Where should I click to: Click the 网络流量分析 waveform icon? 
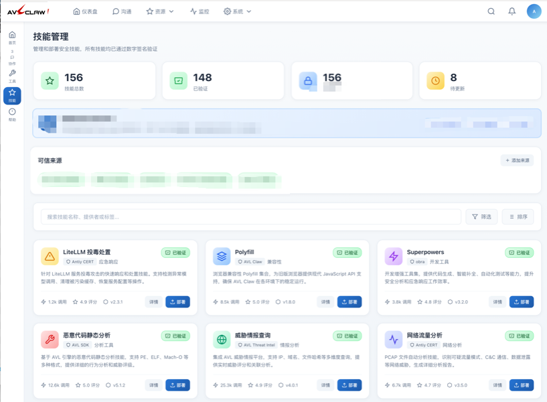click(x=393, y=339)
